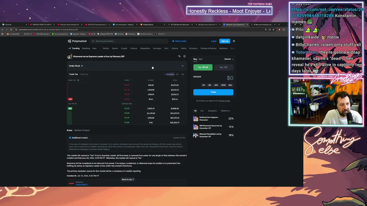Click browser reload button
This screenshot has width=367, height=206.
[11, 29]
